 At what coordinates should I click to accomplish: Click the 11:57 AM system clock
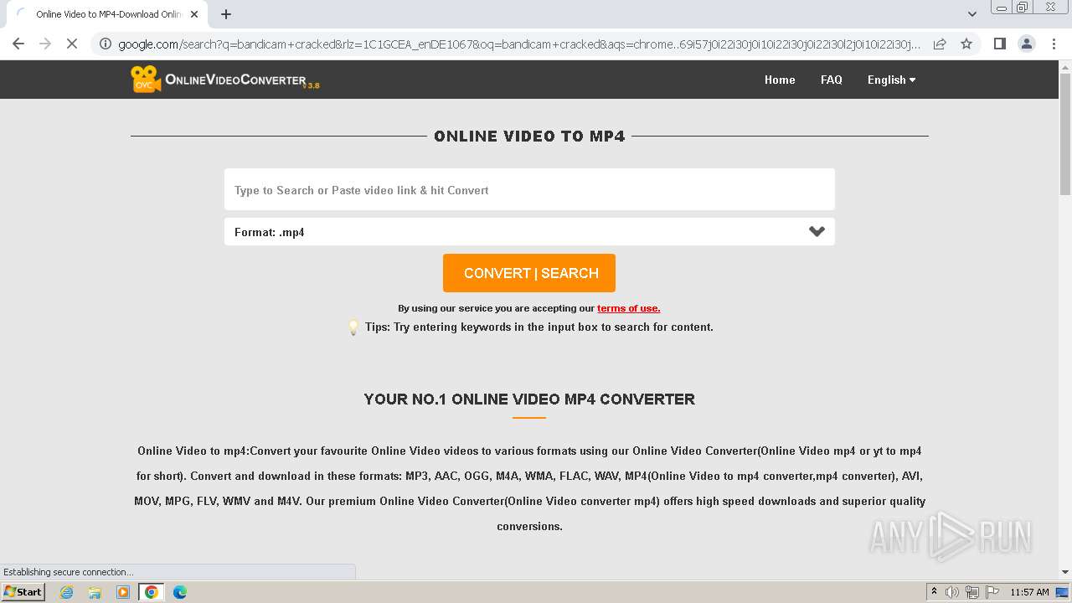[x=1029, y=592]
